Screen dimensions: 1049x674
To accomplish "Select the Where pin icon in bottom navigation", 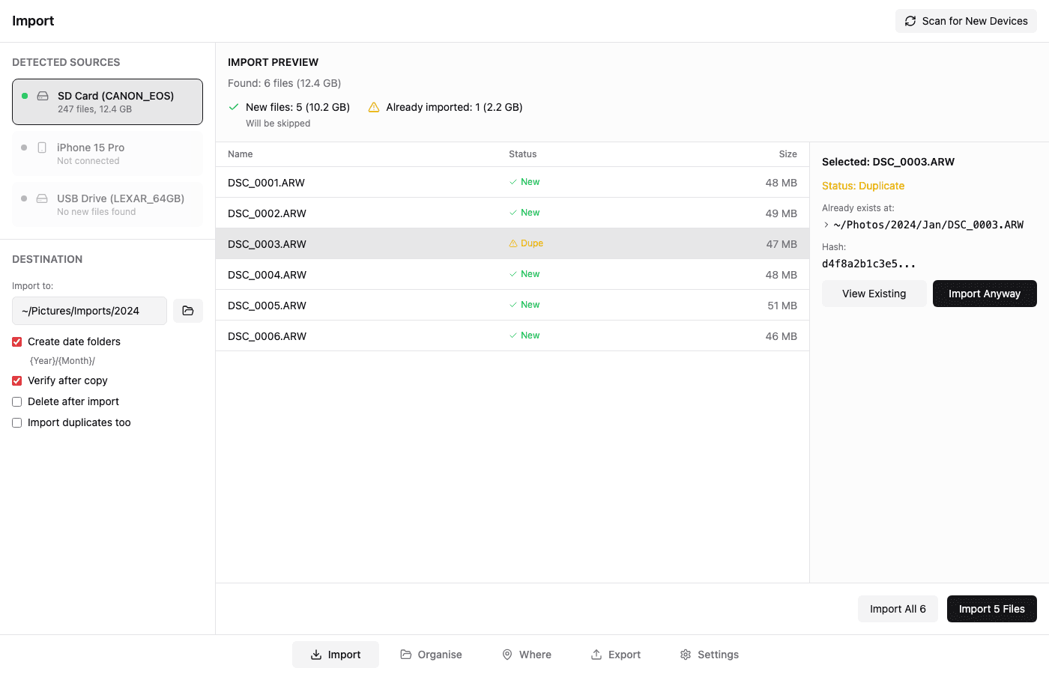I will [x=507, y=654].
